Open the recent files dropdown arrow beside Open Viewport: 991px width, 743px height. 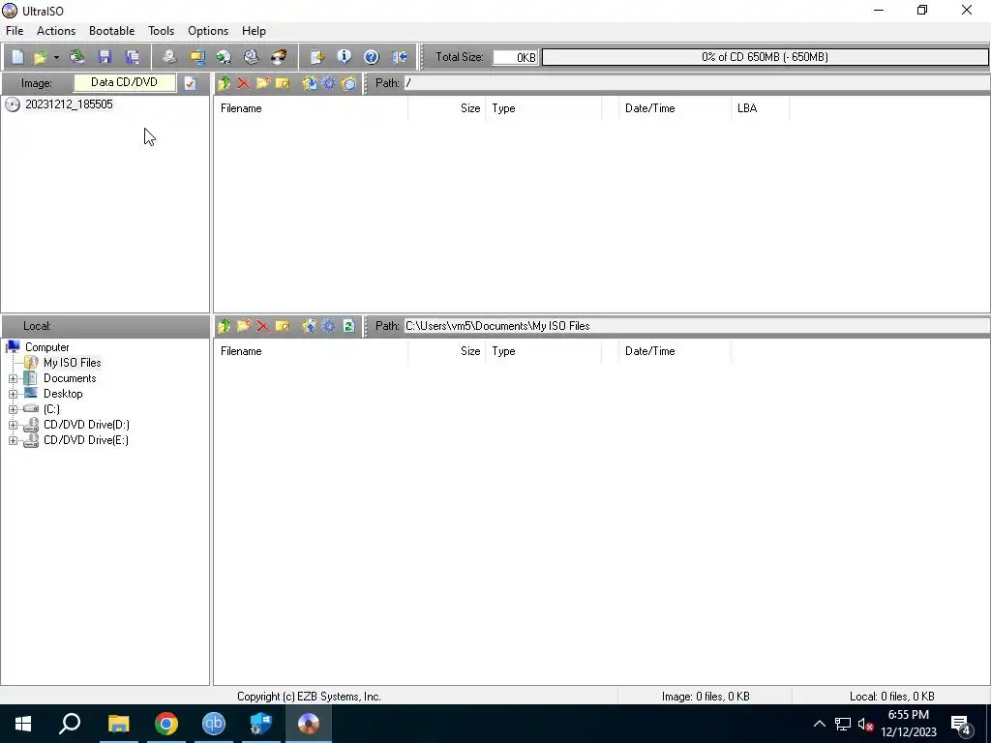(x=56, y=57)
